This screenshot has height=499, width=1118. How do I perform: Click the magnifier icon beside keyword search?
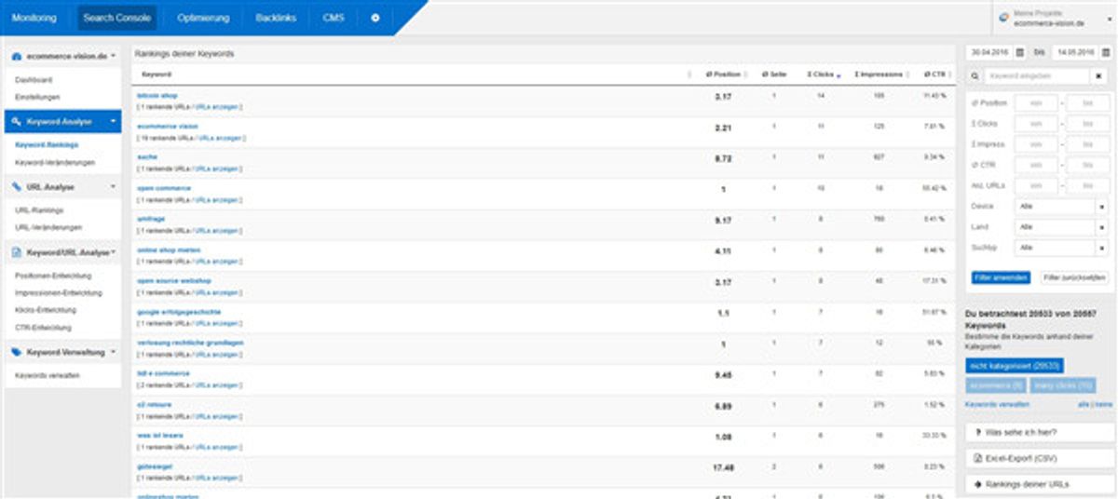975,76
